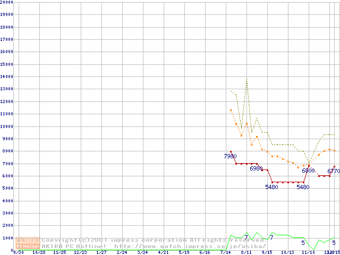Image resolution: width=340 pixels, height=255 pixels.
Task: Click the 6800 price data label
Action: point(309,171)
